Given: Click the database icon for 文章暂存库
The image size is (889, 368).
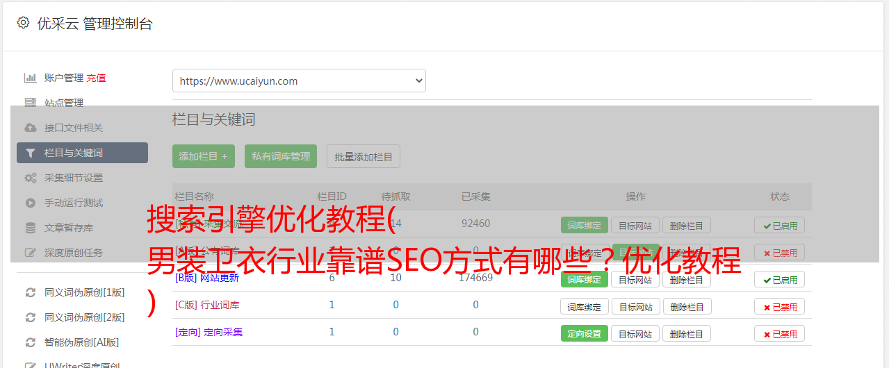Looking at the screenshot, I should [x=30, y=228].
